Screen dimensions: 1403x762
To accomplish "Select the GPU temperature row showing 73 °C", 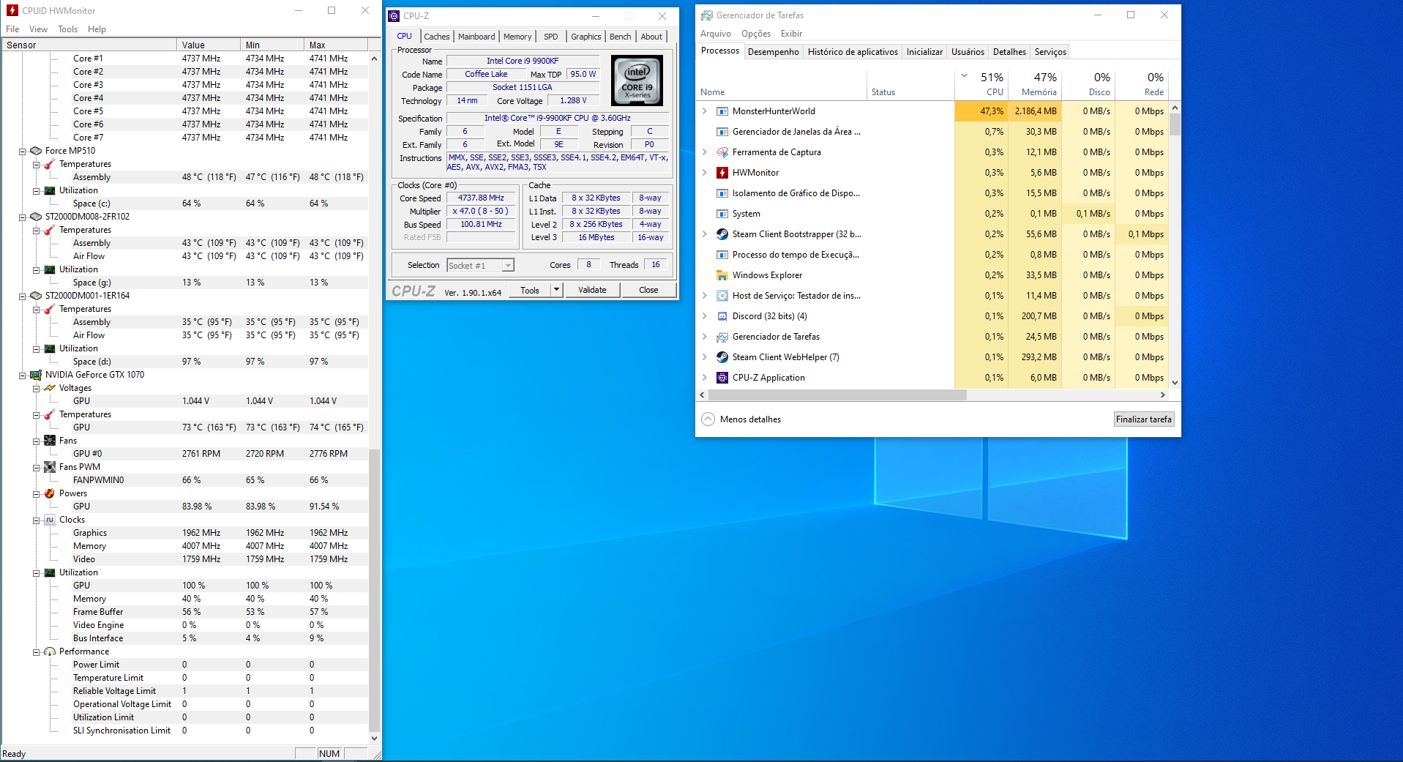I will coord(184,427).
